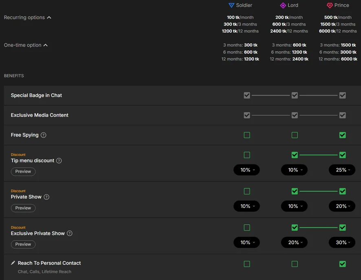
Task: Open Lord Exclusive Private Show 20% dropdown
Action: pos(294,243)
